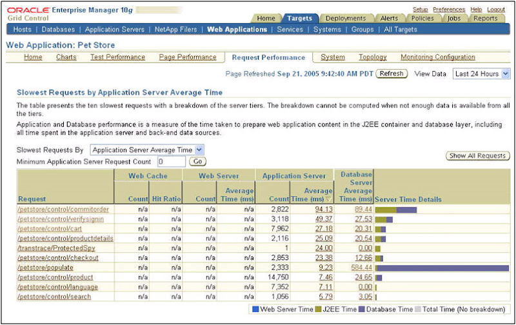The height and width of the screenshot is (325, 516).
Task: Open View Data Last 24 Hours dropdown
Action: click(481, 74)
